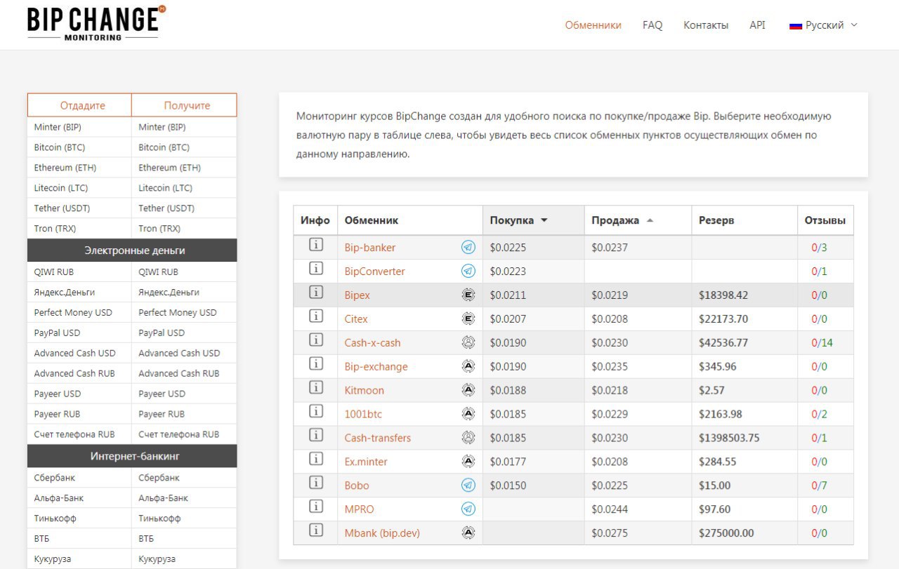Click the Электронные деньги section header
Screen dimensions: 899x569
click(132, 250)
